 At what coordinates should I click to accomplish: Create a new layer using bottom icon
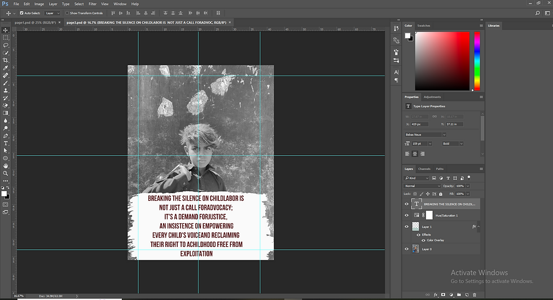[x=467, y=294]
